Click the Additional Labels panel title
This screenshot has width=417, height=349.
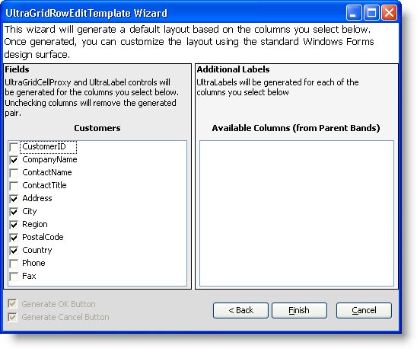click(x=234, y=69)
